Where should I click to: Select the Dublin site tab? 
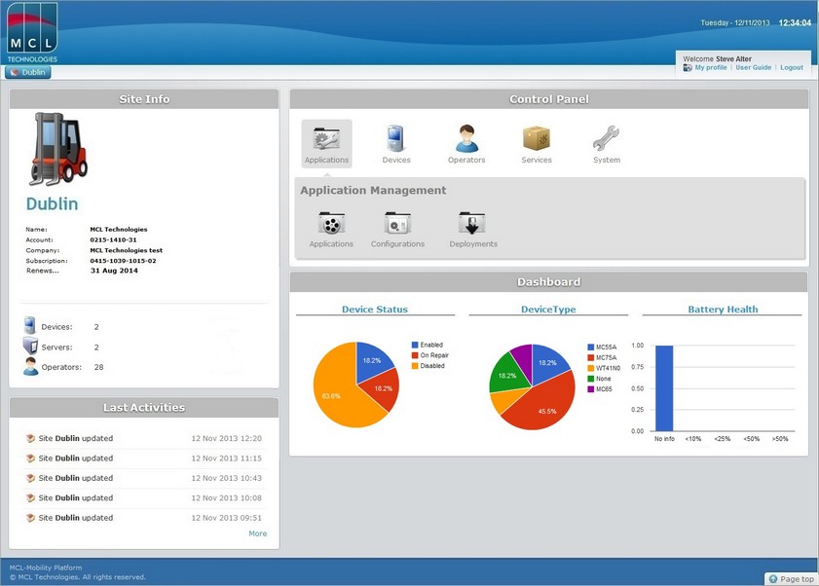pos(28,72)
